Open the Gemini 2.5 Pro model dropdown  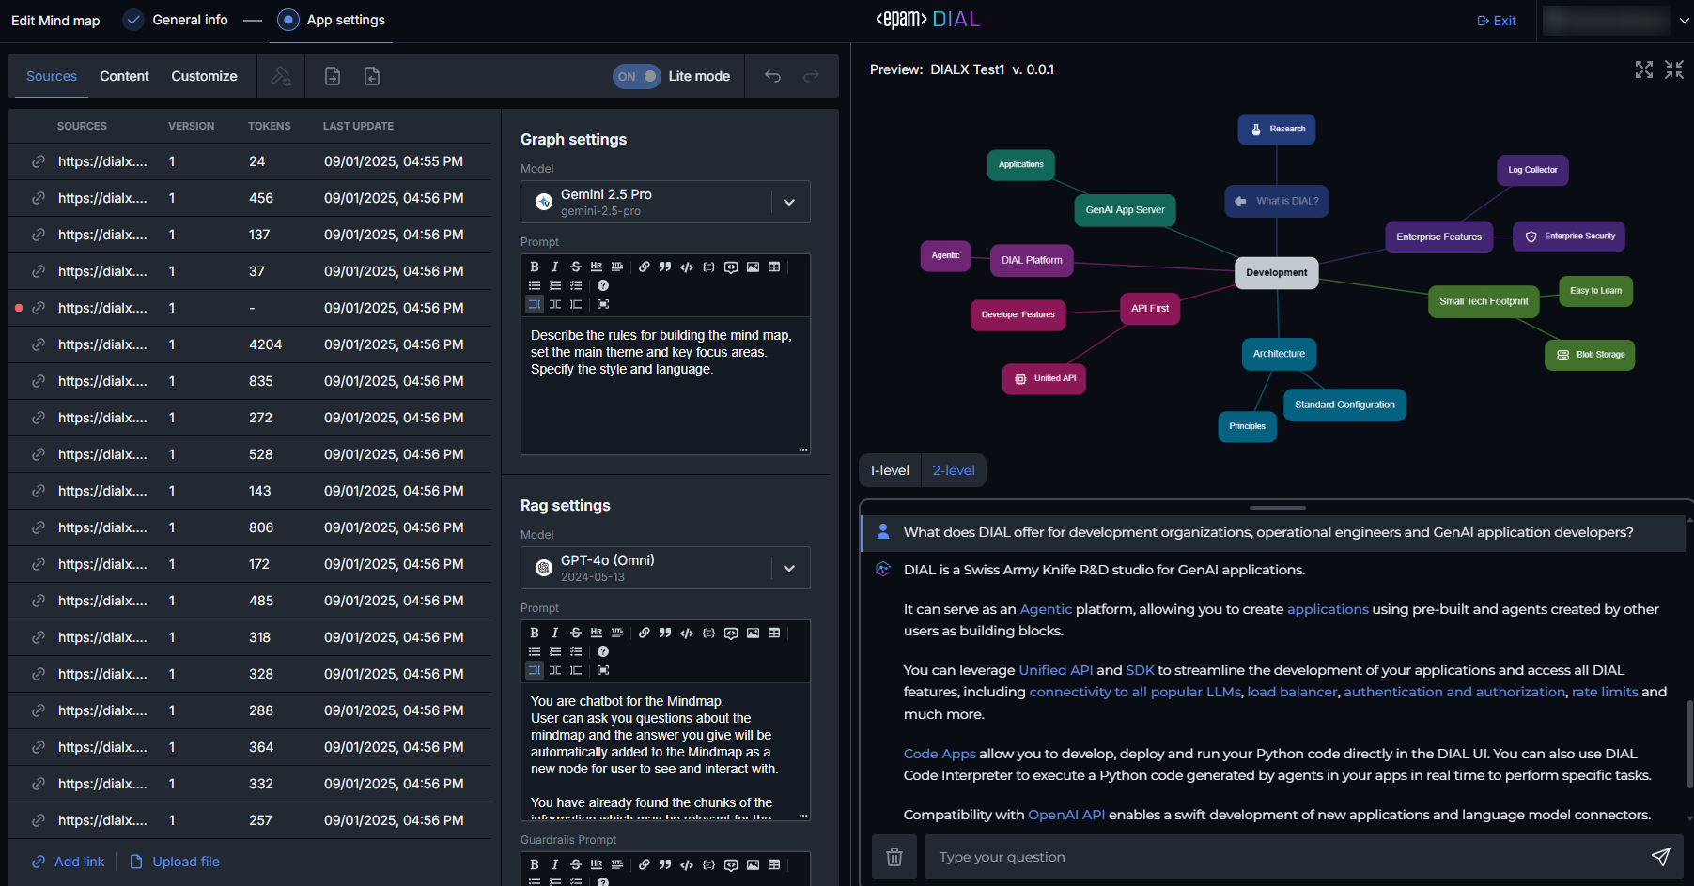click(x=789, y=202)
